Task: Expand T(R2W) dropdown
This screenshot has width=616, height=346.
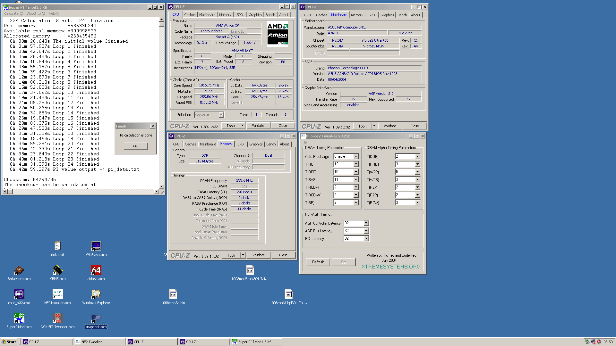Action: click(417, 202)
